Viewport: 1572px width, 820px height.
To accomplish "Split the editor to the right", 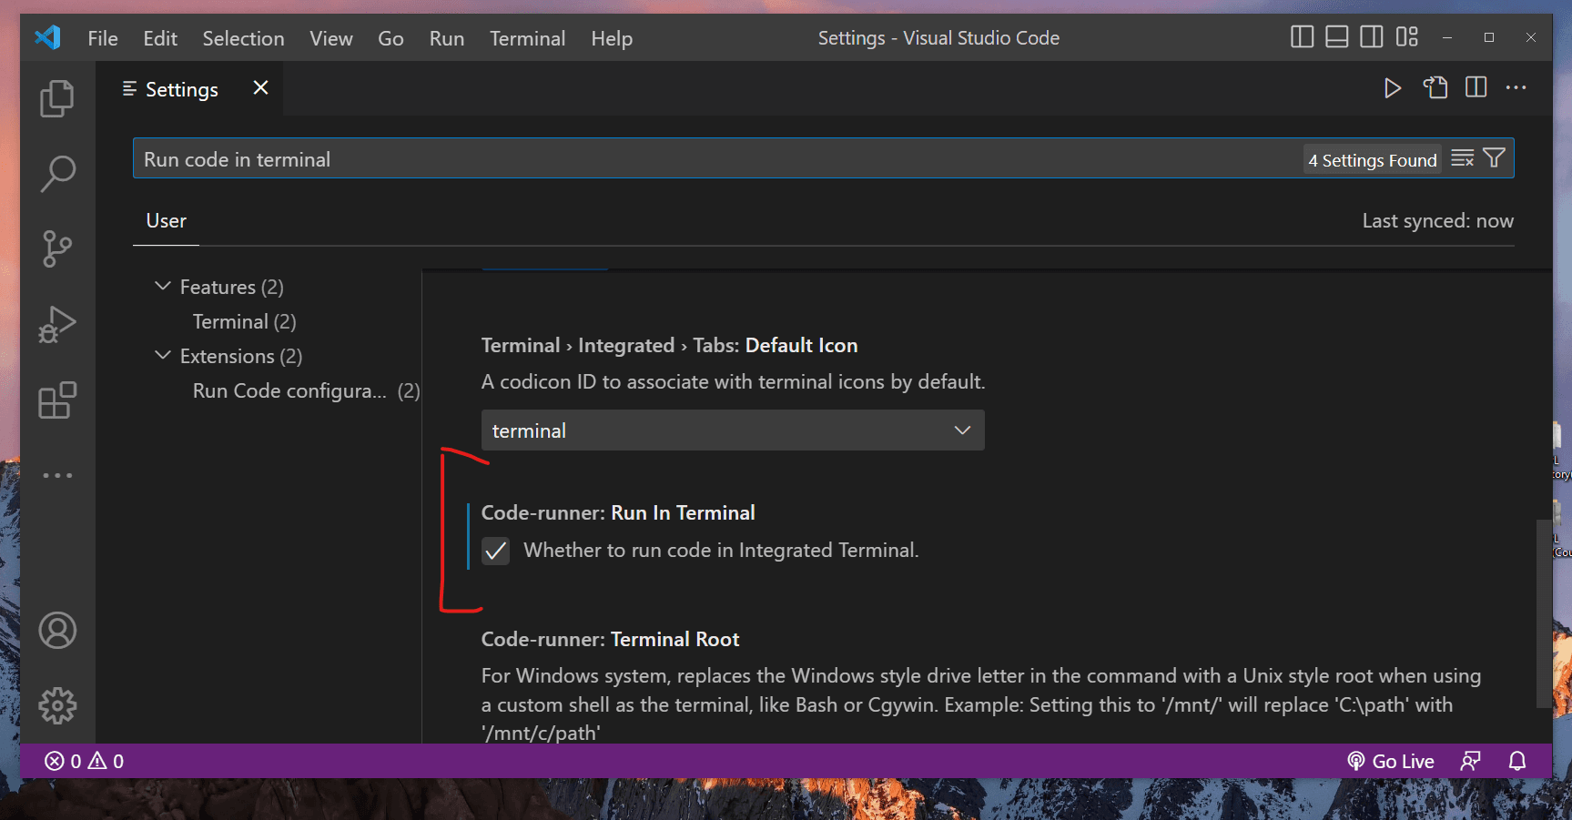I will coord(1476,87).
